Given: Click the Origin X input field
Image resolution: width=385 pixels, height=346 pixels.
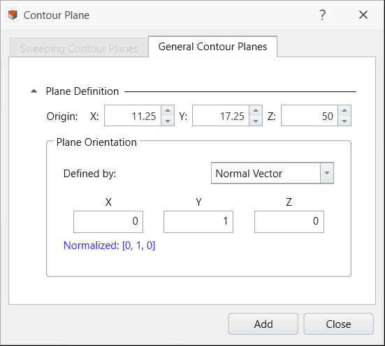Looking at the screenshot, I should pos(133,116).
